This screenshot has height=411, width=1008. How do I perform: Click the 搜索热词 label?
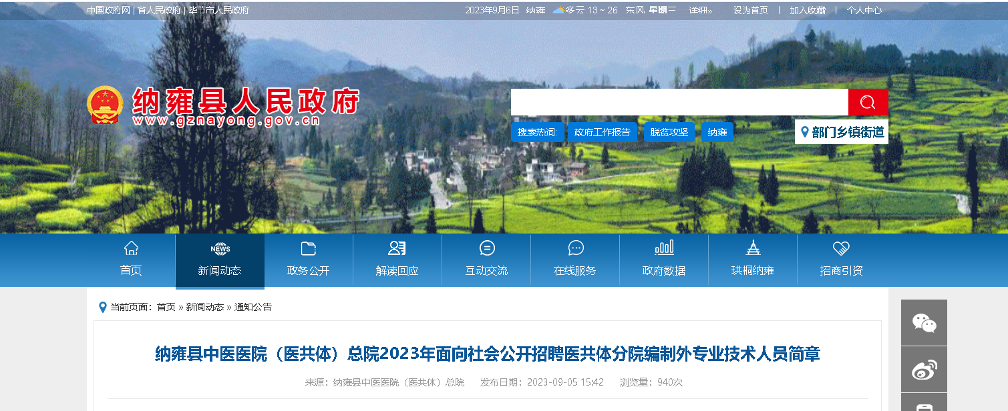[537, 132]
